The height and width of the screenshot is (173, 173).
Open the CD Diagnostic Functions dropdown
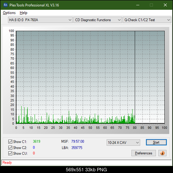(98, 20)
